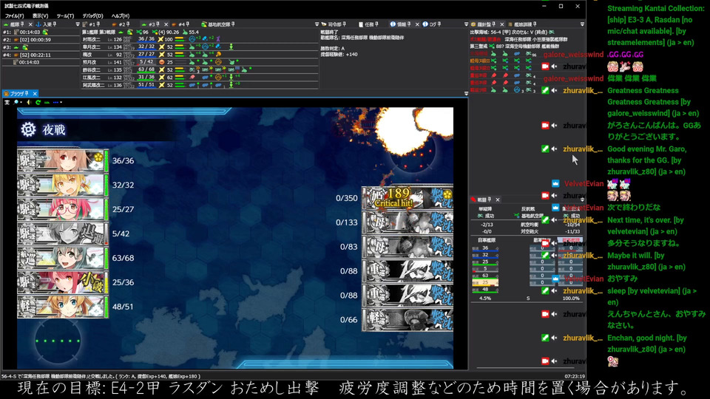Click the anchor icon of 入渠 tab

coord(38,24)
